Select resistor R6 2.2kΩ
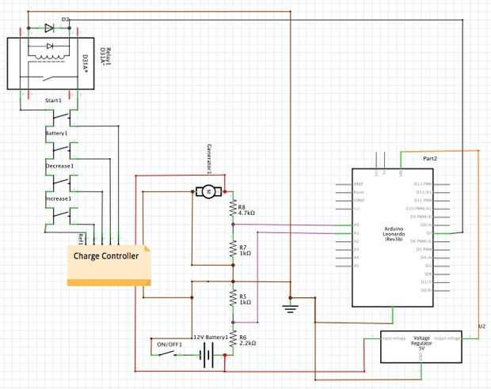 click(x=233, y=339)
